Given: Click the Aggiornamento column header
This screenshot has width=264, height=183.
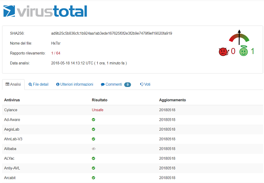Looking at the screenshot, I should (172, 100).
